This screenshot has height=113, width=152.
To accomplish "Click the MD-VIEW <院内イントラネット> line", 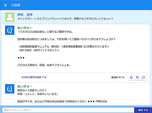I will pyautogui.click(x=38, y=50).
